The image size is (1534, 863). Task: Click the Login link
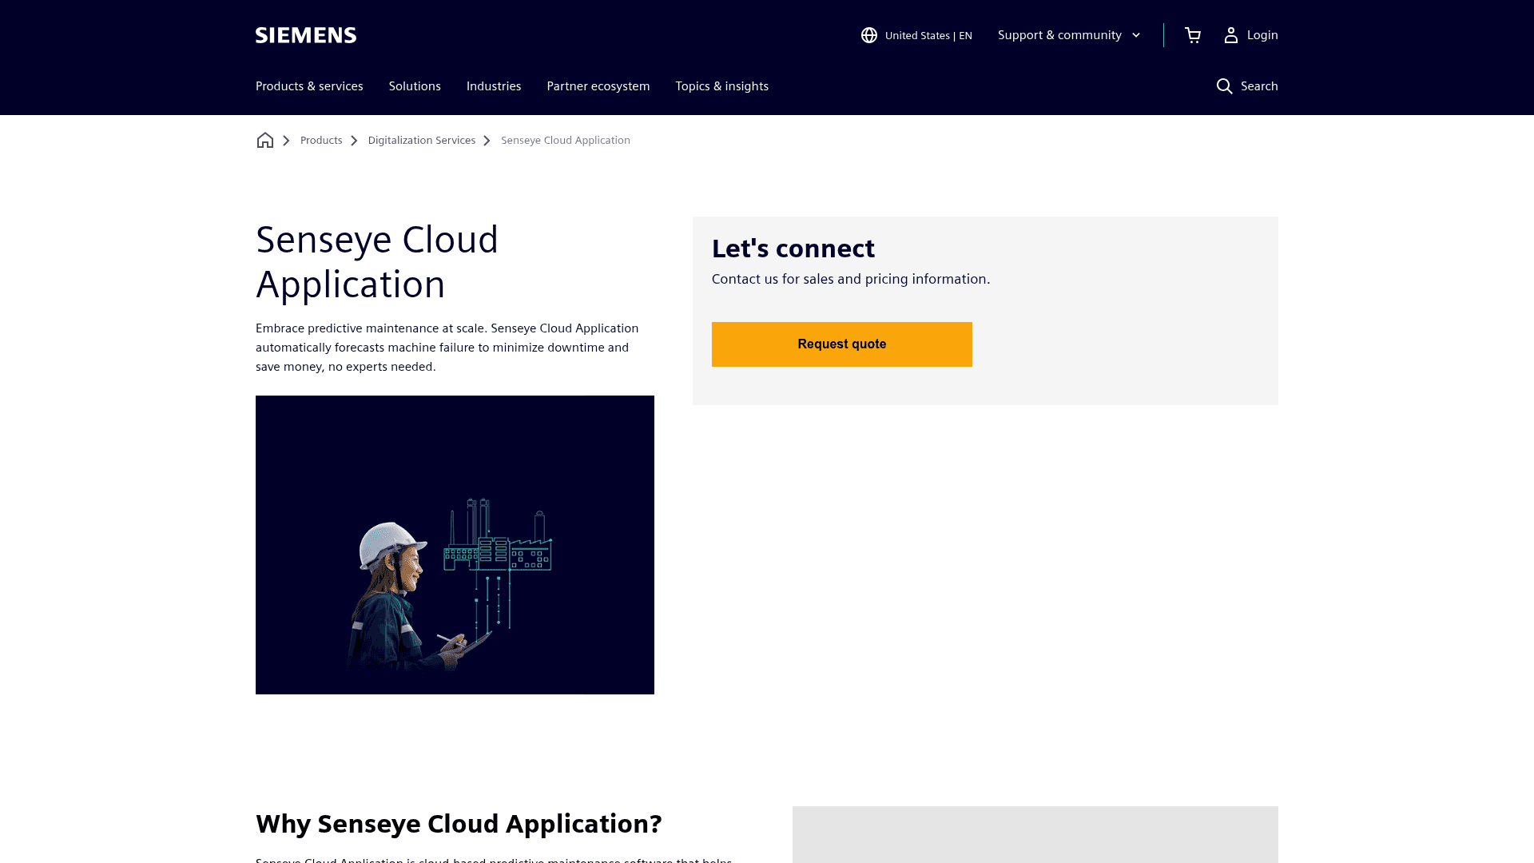pyautogui.click(x=1262, y=35)
